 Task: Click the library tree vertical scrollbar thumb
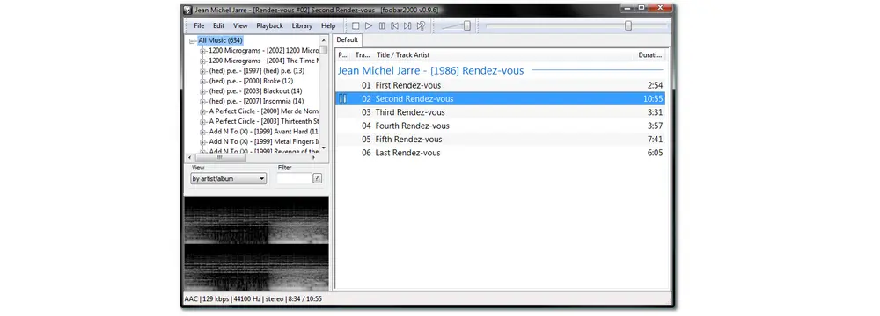click(323, 49)
